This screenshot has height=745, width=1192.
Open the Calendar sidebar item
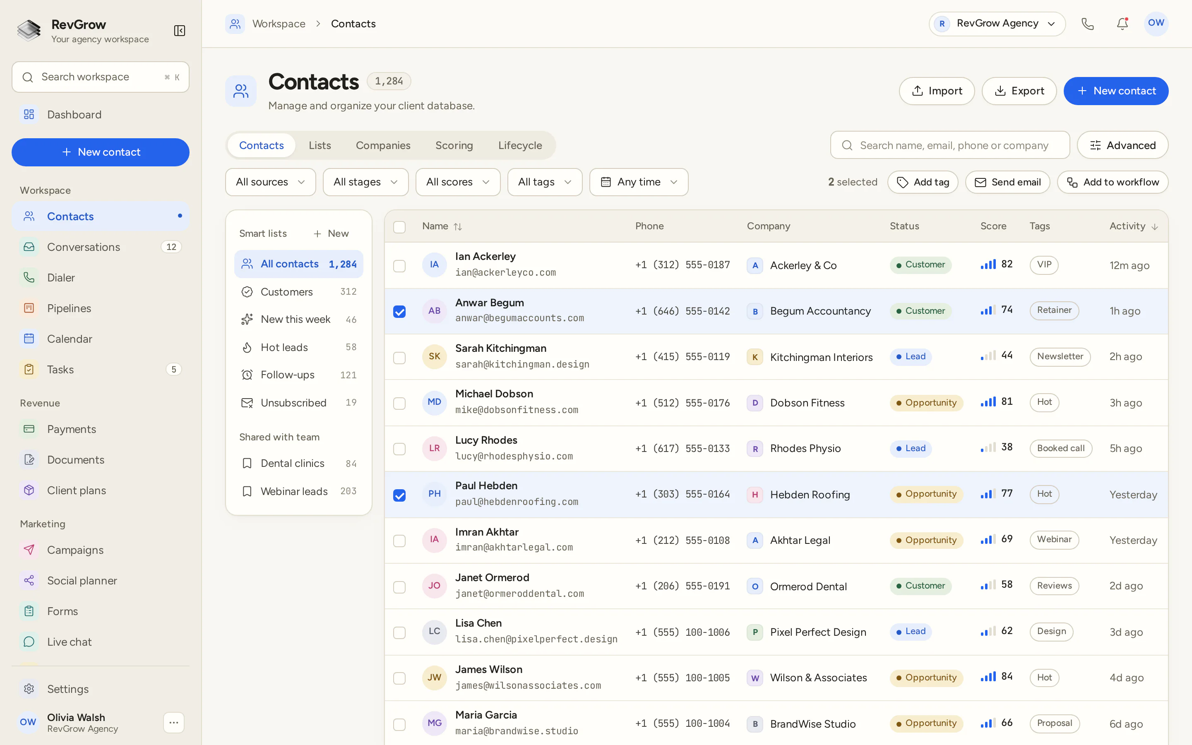click(101, 339)
